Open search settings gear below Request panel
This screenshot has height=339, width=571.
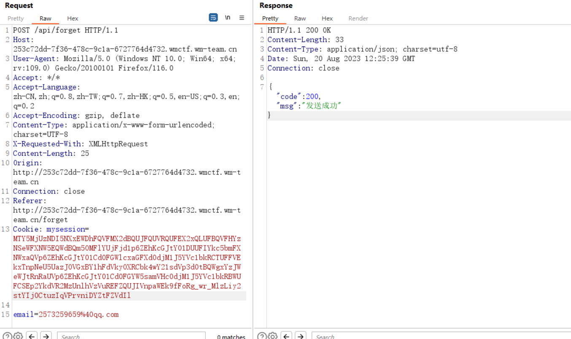tap(18, 336)
